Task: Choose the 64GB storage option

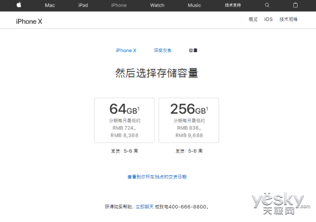Action: [x=124, y=120]
